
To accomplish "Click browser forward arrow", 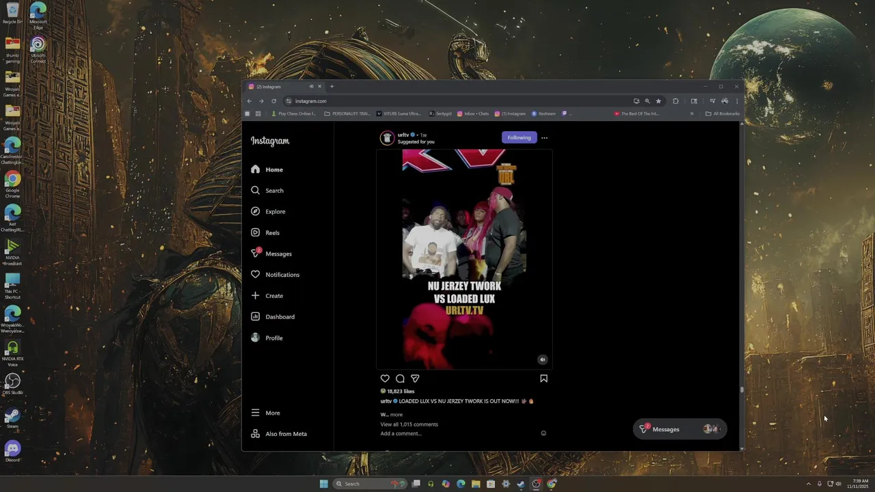I will pyautogui.click(x=261, y=101).
